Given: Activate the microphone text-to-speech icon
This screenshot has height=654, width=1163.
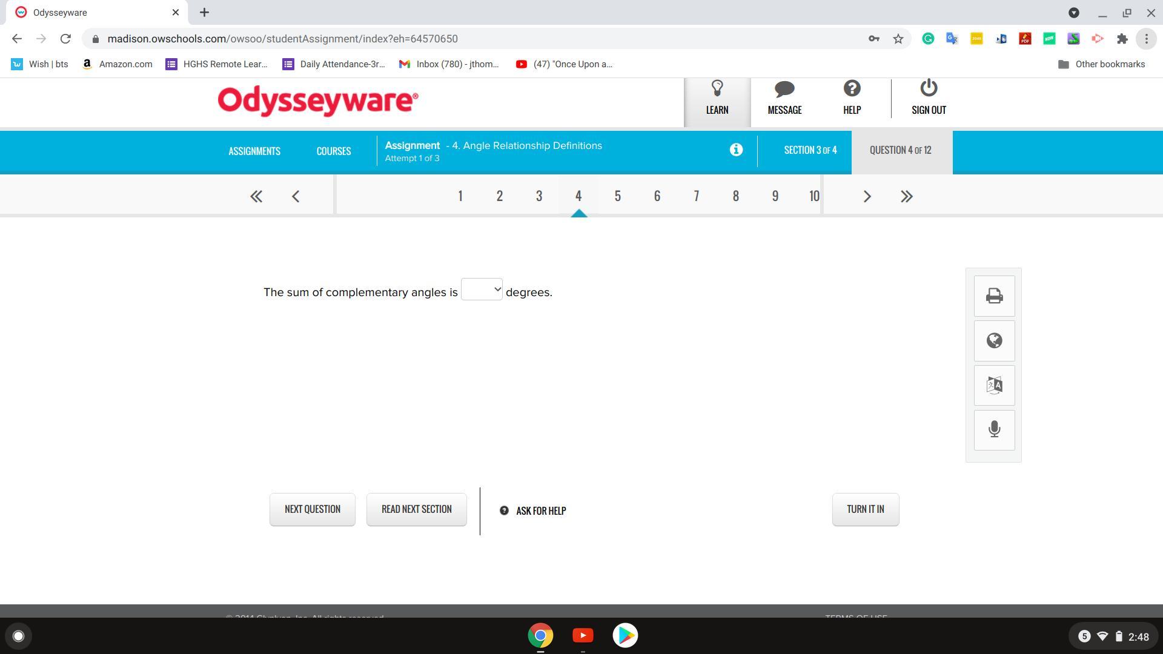Looking at the screenshot, I should point(994,430).
